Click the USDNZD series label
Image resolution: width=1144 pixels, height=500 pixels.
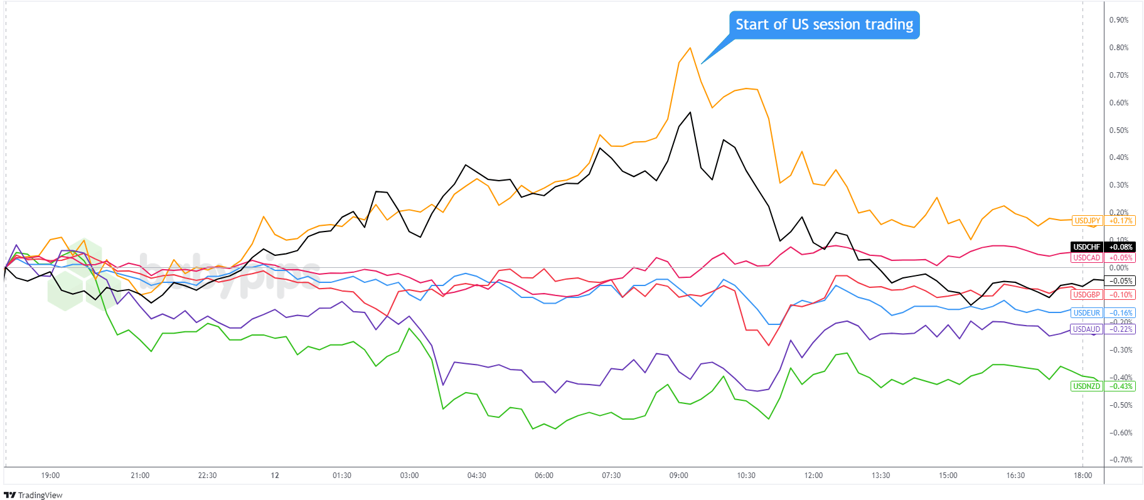point(1086,386)
